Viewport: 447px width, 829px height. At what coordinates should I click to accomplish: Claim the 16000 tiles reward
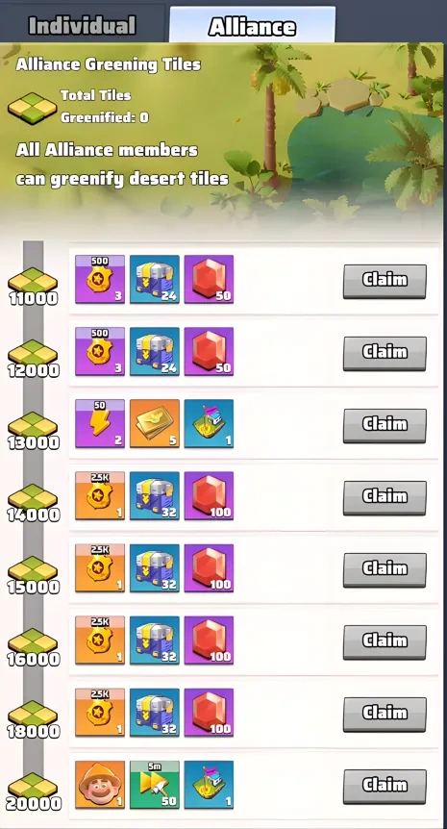click(x=385, y=642)
